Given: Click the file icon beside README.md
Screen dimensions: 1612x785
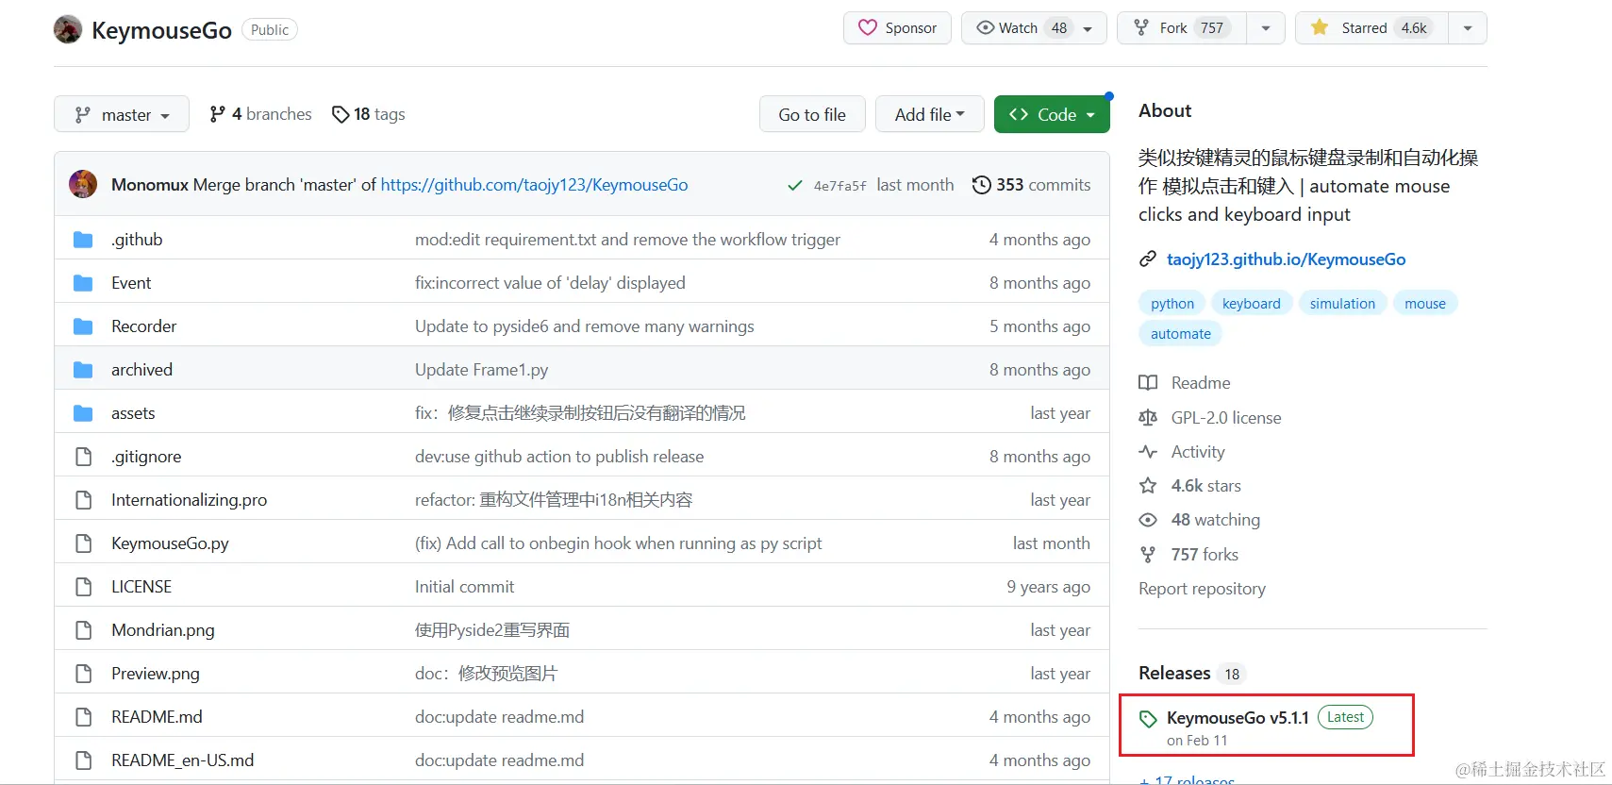Looking at the screenshot, I should point(83,717).
